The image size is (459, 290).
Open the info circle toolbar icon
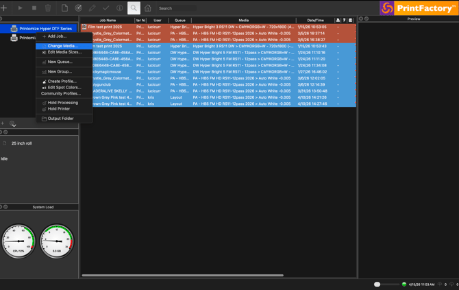[119, 8]
